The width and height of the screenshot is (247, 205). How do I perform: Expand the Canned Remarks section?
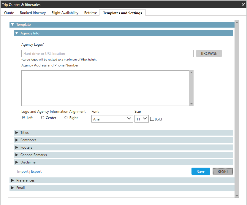pyautogui.click(x=17, y=155)
